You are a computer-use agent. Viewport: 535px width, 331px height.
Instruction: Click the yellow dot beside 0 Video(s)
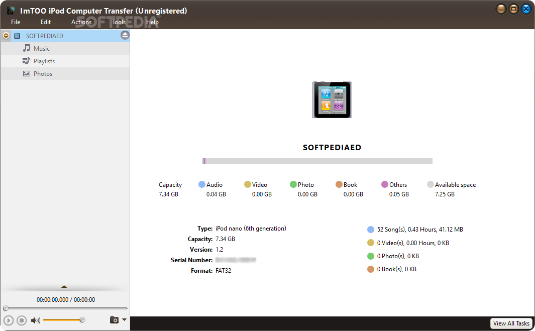tap(371, 243)
